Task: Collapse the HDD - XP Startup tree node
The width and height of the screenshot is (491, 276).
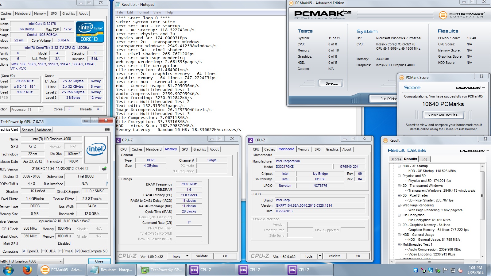Action: (x=399, y=166)
